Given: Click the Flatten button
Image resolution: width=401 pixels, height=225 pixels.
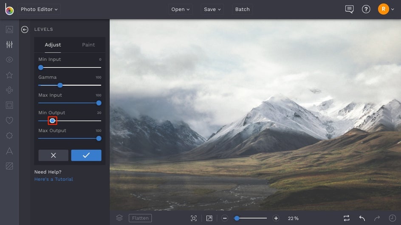Looking at the screenshot, I should point(140,218).
